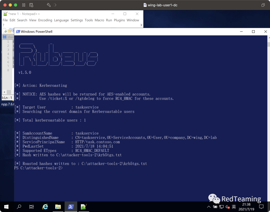
Task: Close the current Notepad++ document with X
Action: click(x=141, y=25)
